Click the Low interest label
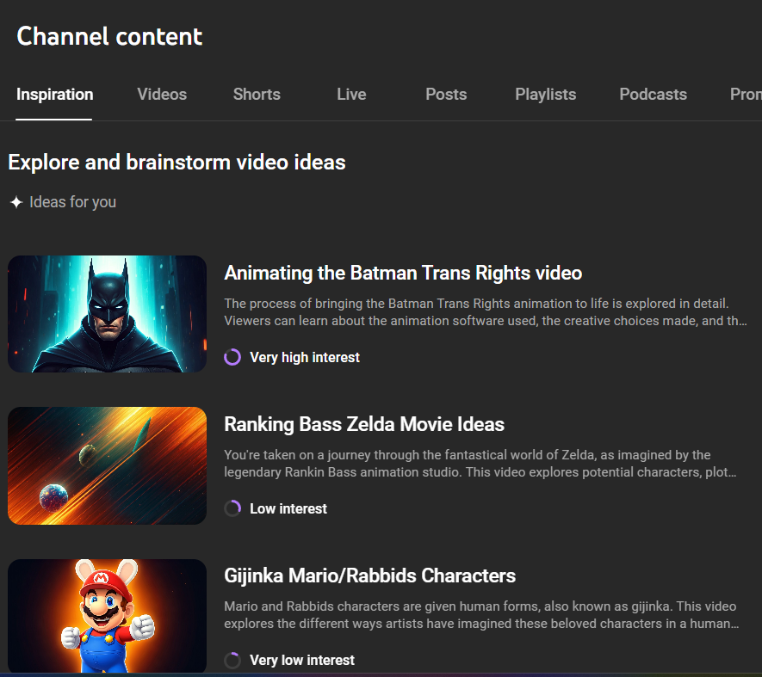Viewport: 762px width, 677px height. click(288, 509)
